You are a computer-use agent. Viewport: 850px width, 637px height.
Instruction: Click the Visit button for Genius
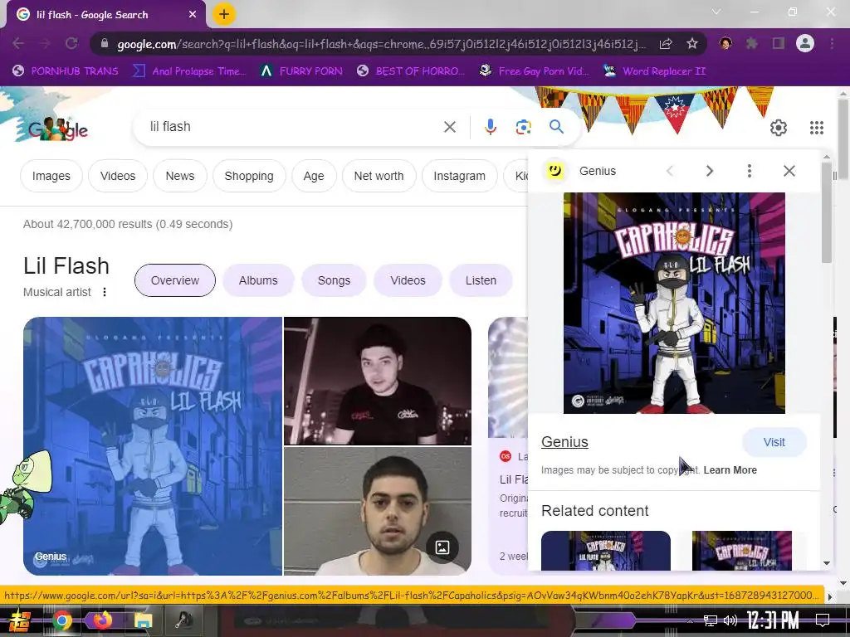(x=774, y=443)
